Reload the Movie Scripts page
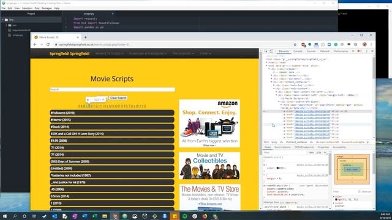Screen dimensions: 392x220 (x=48, y=45)
